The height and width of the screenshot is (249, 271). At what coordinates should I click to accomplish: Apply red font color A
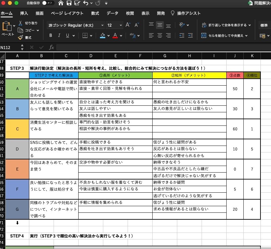coord(115,36)
